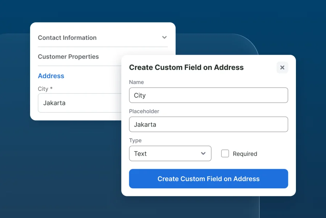
Task: Click the dialog title Create Custom Field on Address
Action: [x=186, y=67]
